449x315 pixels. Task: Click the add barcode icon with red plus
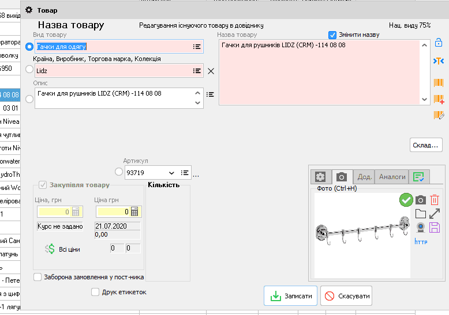(439, 99)
